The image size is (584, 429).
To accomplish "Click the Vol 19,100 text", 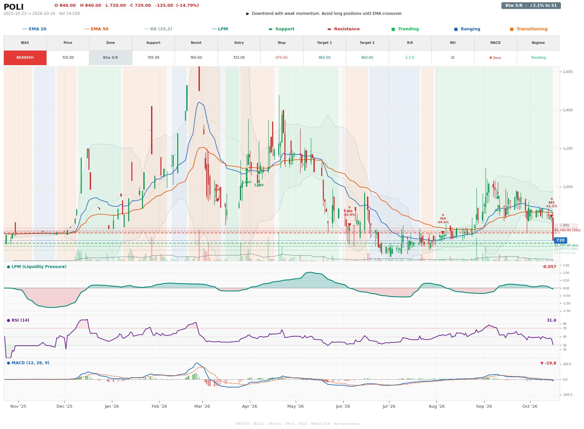I will click(x=69, y=14).
